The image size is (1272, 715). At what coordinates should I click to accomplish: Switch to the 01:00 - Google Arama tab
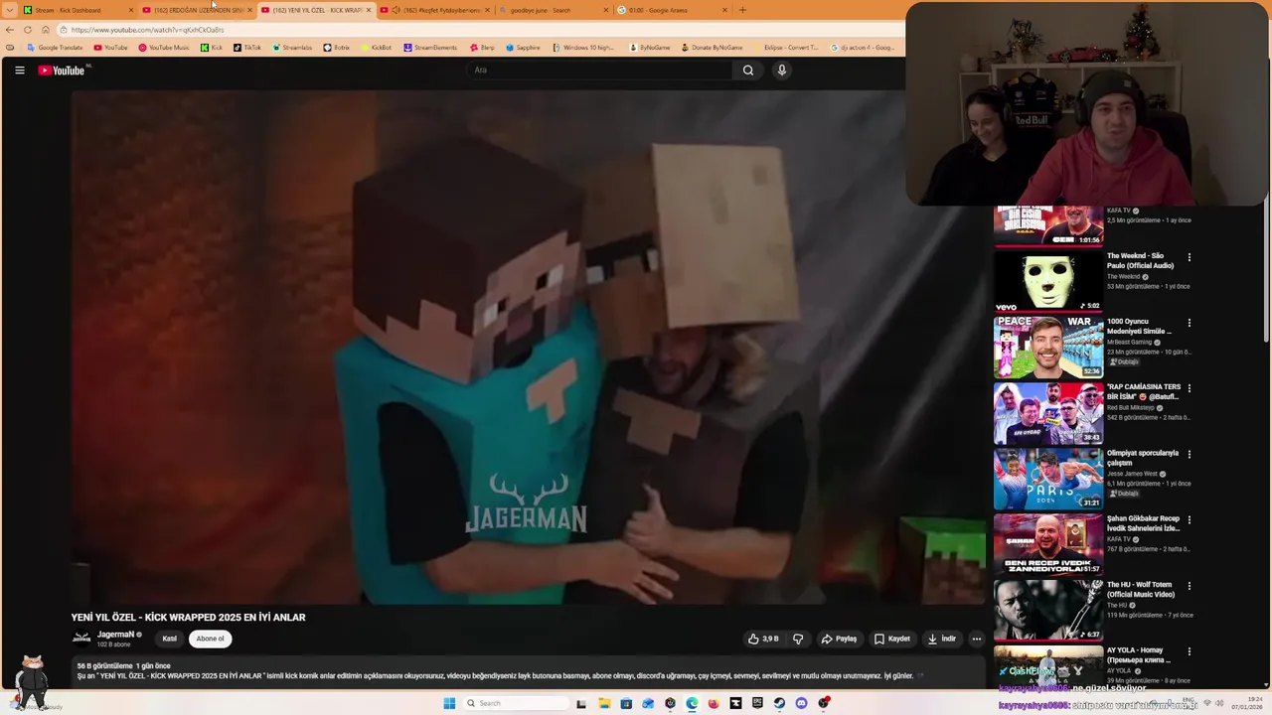pyautogui.click(x=672, y=10)
